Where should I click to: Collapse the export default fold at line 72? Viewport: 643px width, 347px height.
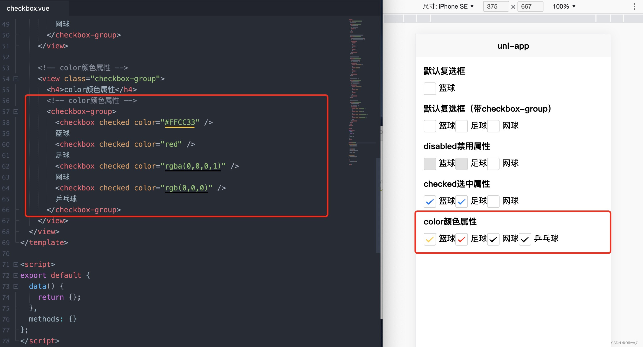click(16, 275)
